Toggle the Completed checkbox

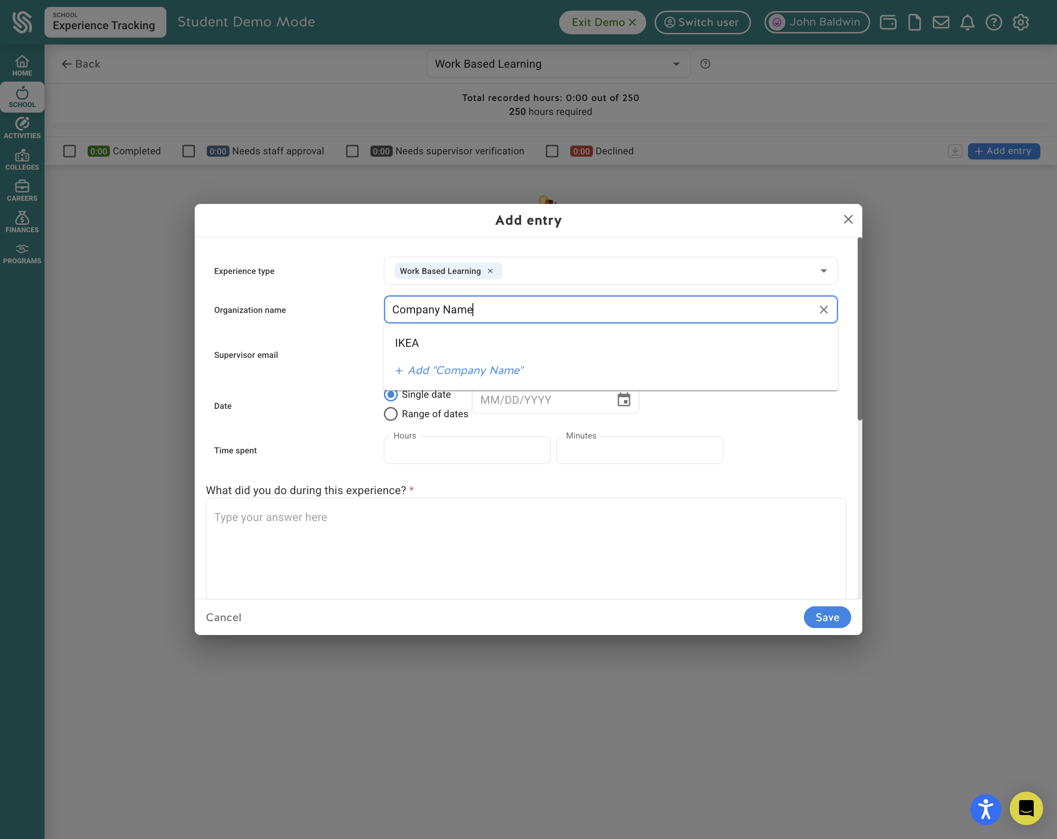tap(70, 151)
